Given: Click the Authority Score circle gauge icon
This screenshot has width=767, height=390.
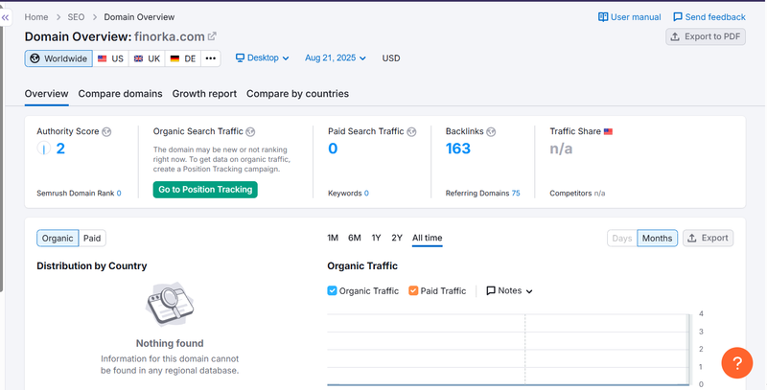Looking at the screenshot, I should [44, 149].
